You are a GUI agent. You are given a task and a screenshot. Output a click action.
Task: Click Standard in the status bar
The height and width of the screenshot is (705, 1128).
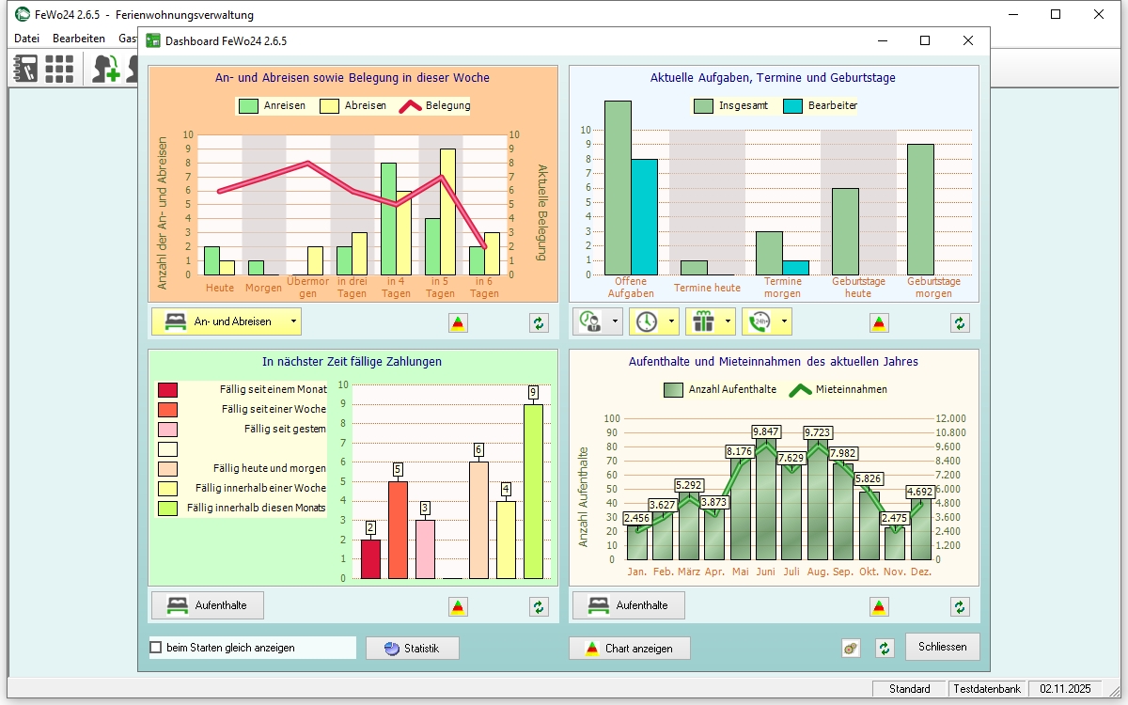point(910,689)
